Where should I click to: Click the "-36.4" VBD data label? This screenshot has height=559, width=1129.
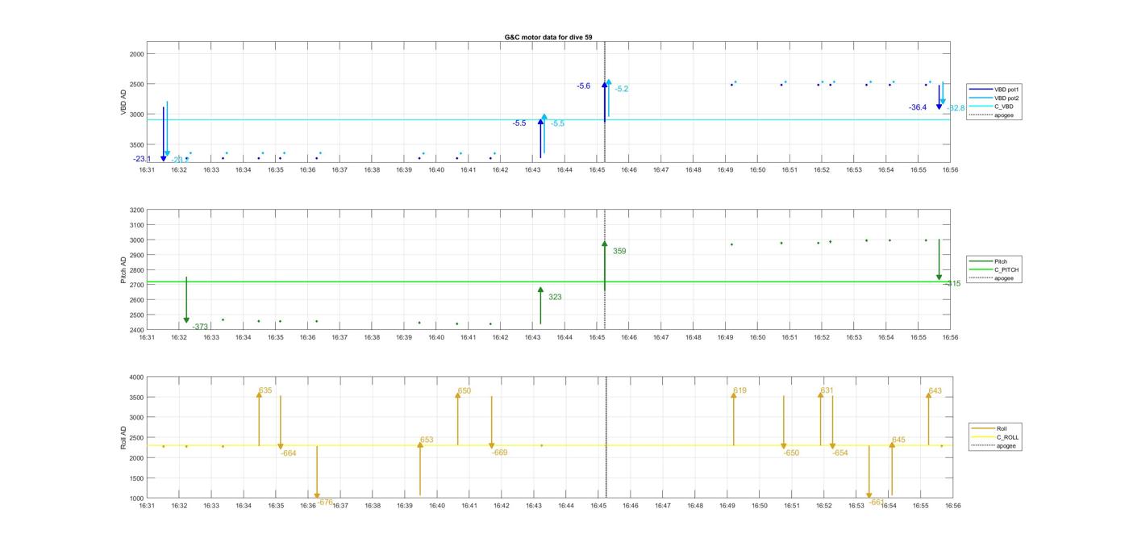tap(918, 107)
